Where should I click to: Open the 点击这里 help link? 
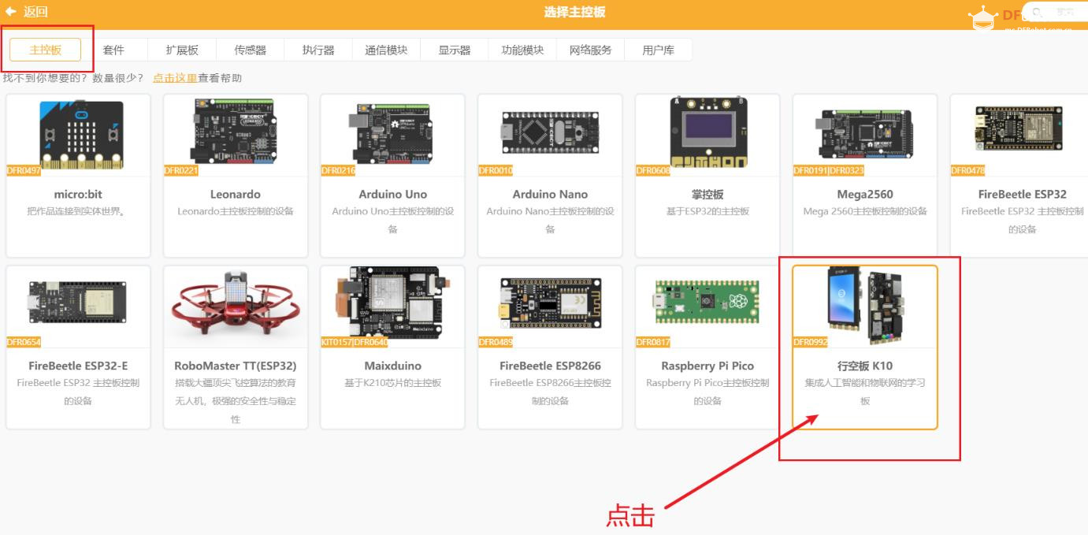coord(174,77)
